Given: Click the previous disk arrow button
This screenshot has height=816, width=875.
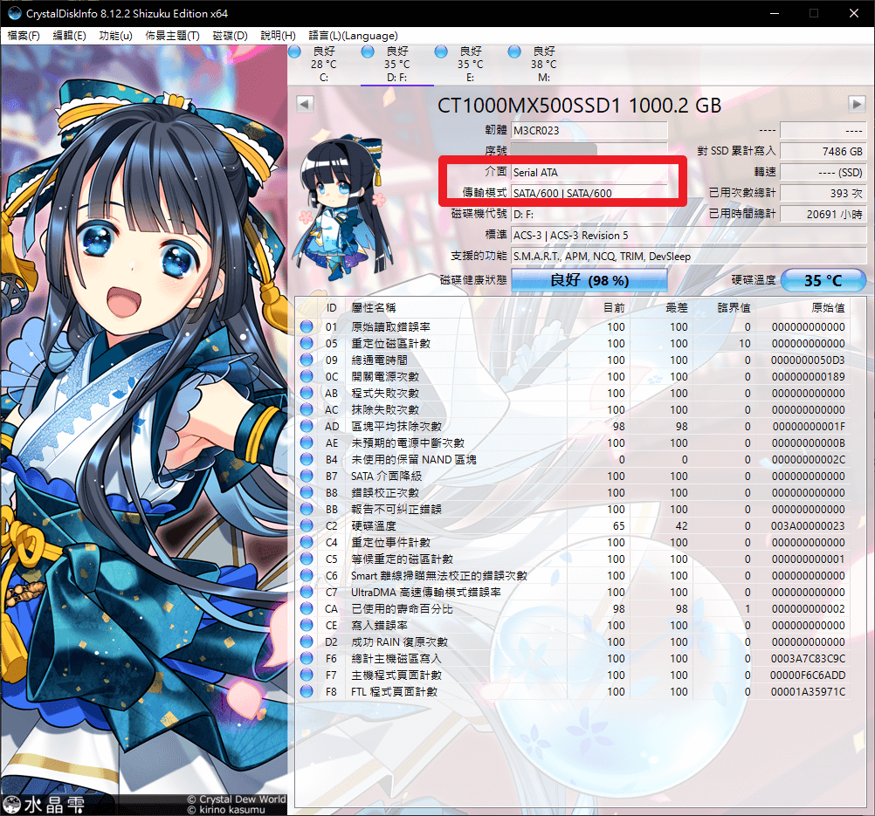Looking at the screenshot, I should coord(305,104).
